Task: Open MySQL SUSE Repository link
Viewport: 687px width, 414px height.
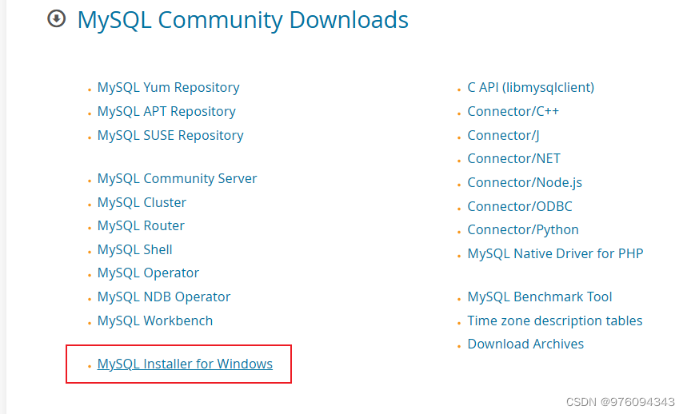Action: point(170,136)
